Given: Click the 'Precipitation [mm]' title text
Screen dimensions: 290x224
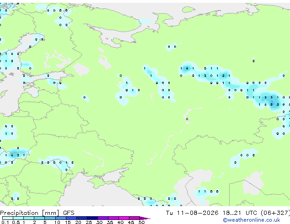Looking at the screenshot, I should (x=30, y=213).
